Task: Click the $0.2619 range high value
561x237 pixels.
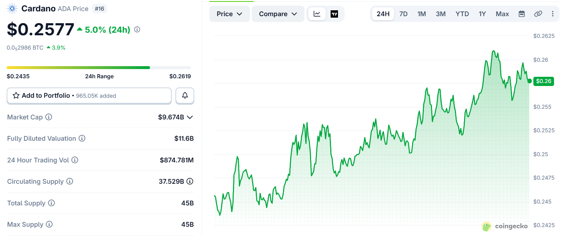Action: [180, 76]
